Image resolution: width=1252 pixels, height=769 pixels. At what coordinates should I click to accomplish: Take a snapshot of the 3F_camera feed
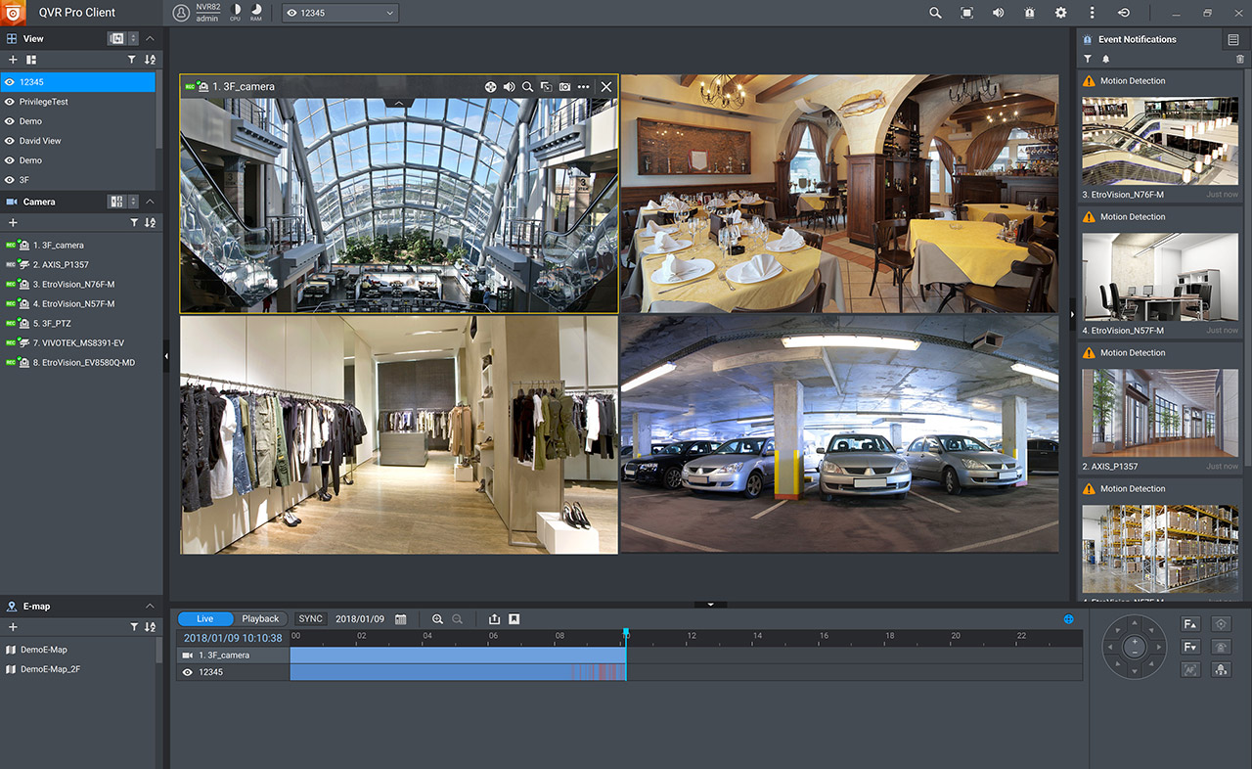pyautogui.click(x=564, y=87)
